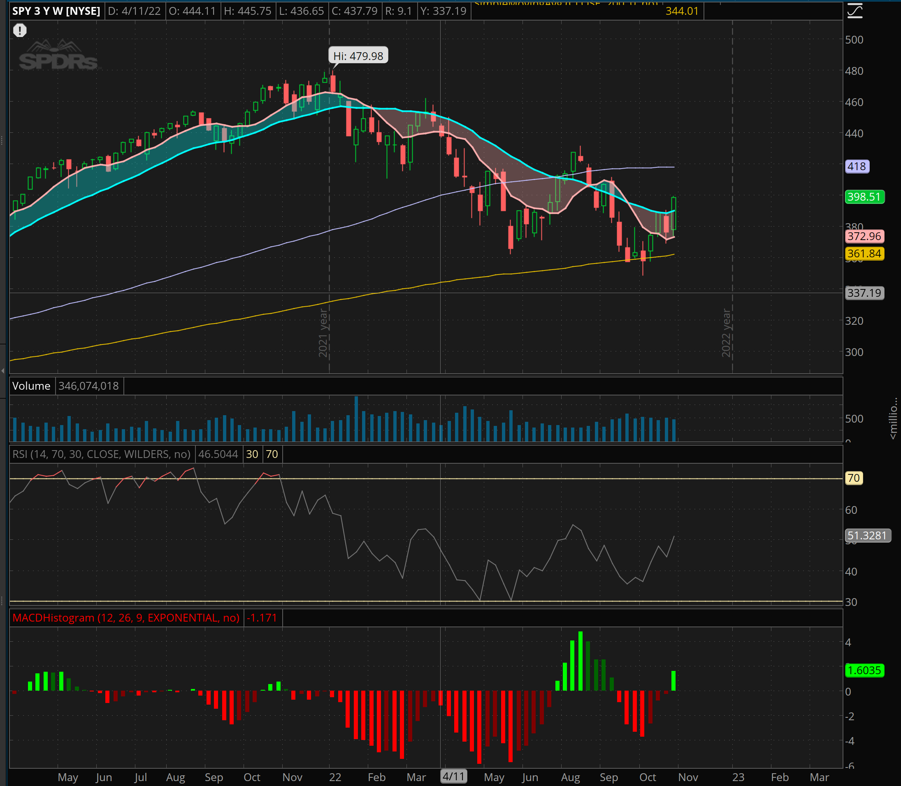Click the 2021 year divider label

pyautogui.click(x=323, y=333)
